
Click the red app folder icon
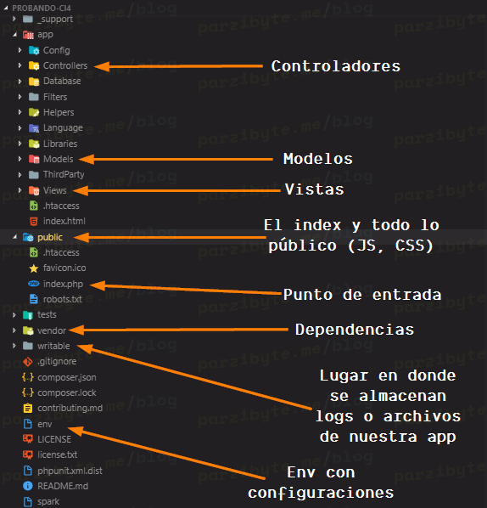[28, 35]
